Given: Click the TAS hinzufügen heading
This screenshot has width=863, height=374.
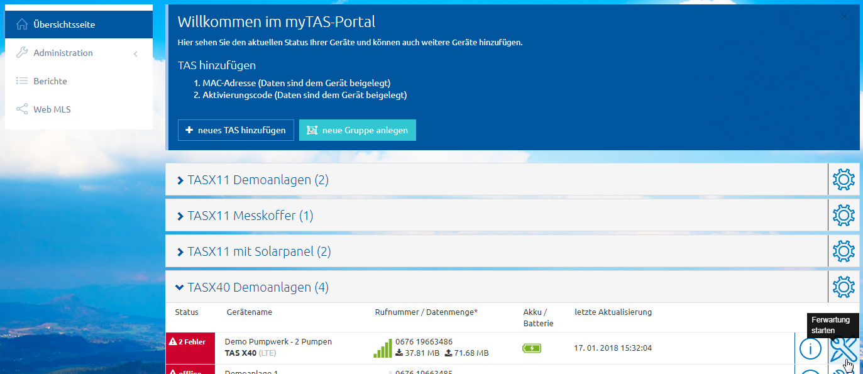Looking at the screenshot, I should tap(217, 65).
